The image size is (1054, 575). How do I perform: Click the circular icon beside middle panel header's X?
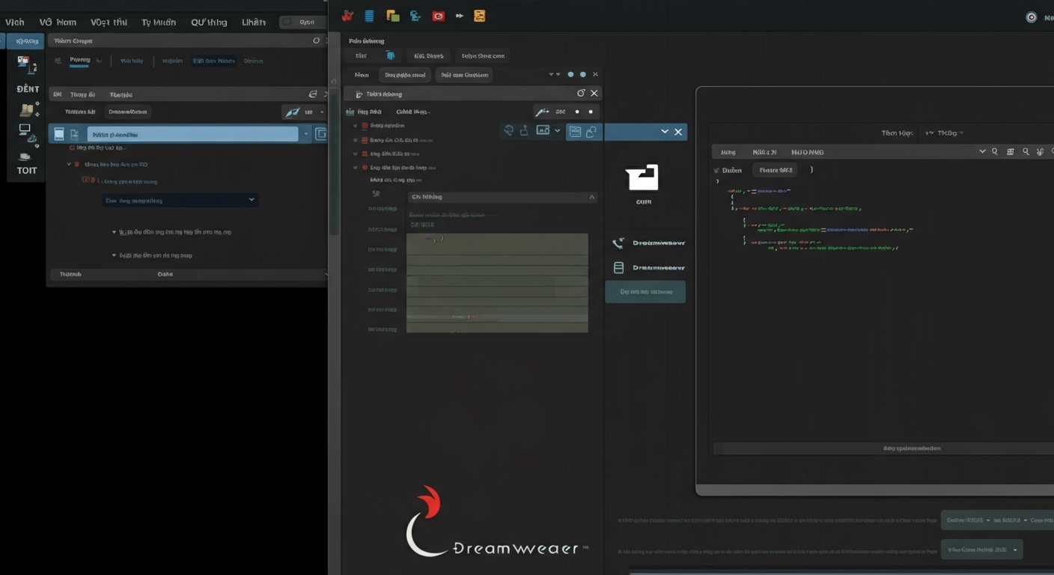[581, 93]
